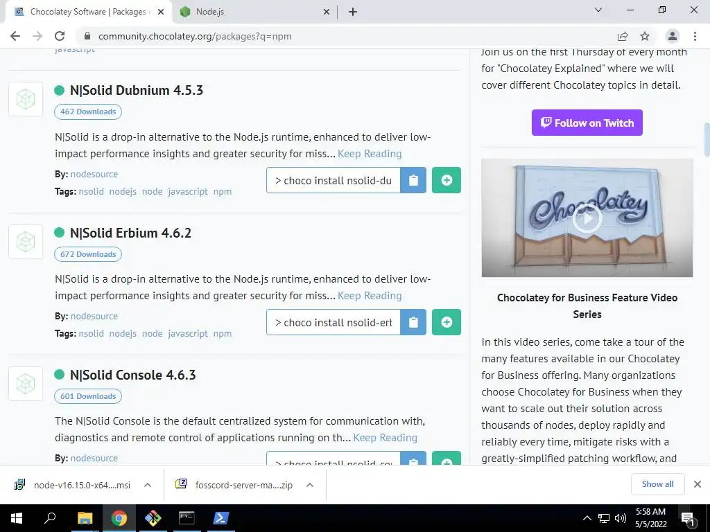Open the notification center

(688, 518)
